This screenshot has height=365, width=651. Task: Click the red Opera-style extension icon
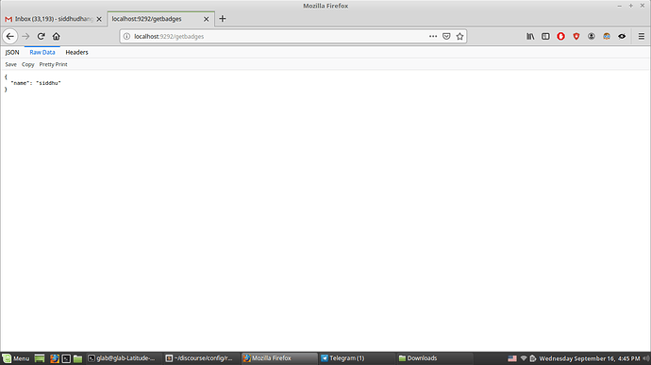[561, 37]
